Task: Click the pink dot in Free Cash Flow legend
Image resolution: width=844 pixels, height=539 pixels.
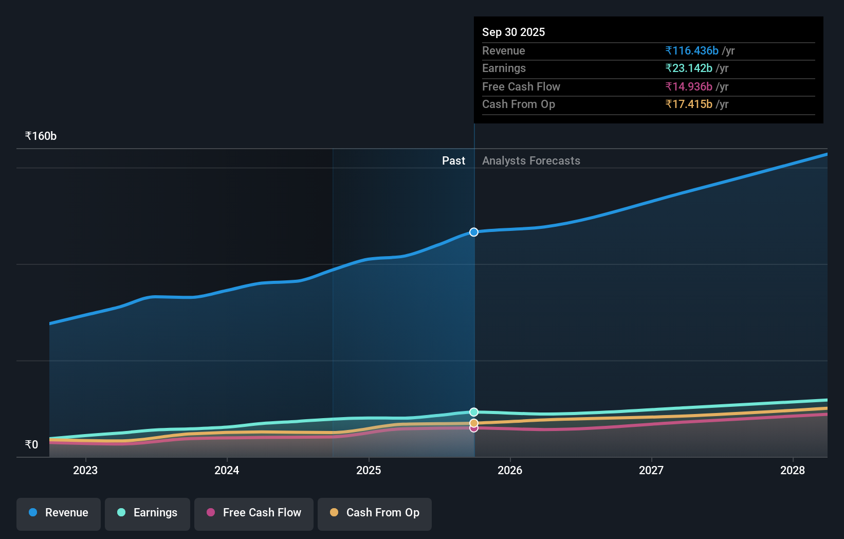Action: pyautogui.click(x=211, y=513)
